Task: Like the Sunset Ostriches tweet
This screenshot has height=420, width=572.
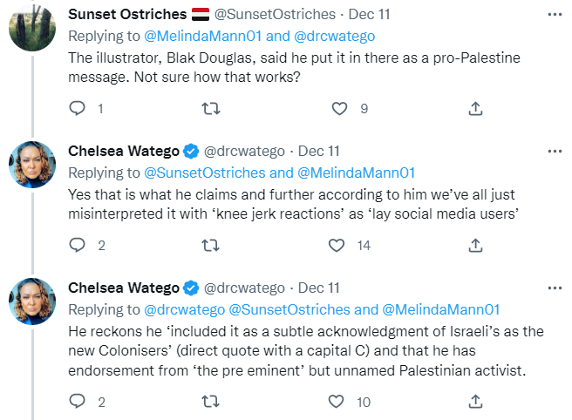Action: click(x=339, y=108)
